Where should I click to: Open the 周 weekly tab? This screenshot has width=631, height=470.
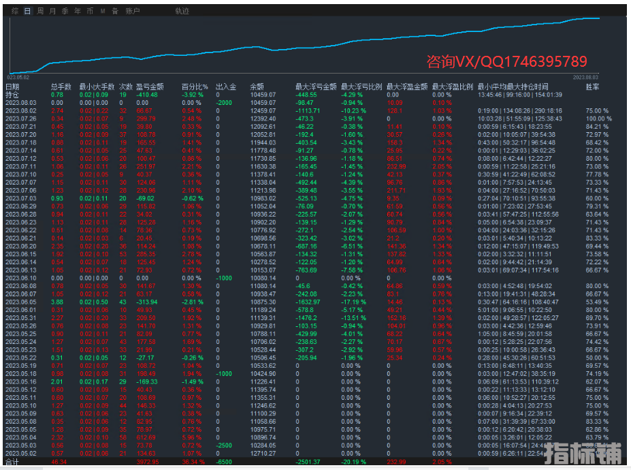(40, 11)
